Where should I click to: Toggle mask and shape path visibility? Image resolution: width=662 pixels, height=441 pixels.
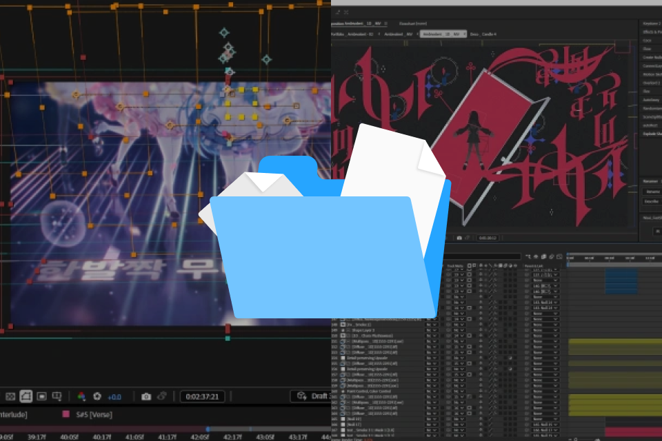(26, 396)
